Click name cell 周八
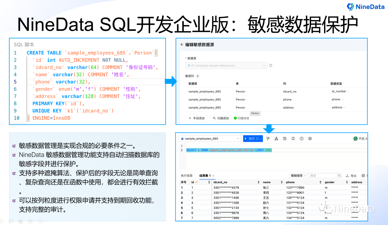Image resolution: width=388 pixels, height=225 pixels. 266,213
